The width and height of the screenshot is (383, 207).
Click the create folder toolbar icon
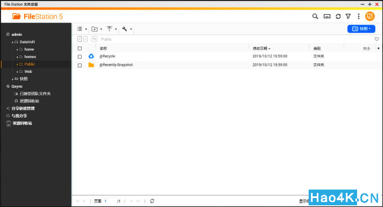[95, 29]
